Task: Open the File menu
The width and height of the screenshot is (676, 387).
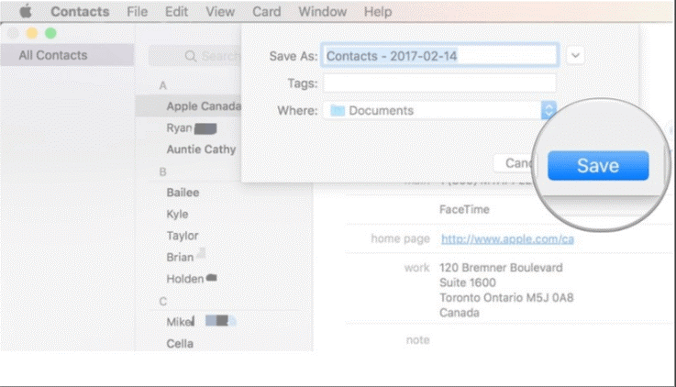Action: pos(137,12)
